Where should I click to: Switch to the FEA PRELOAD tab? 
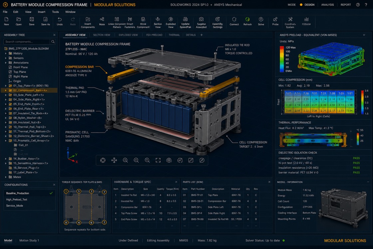pos(154,35)
